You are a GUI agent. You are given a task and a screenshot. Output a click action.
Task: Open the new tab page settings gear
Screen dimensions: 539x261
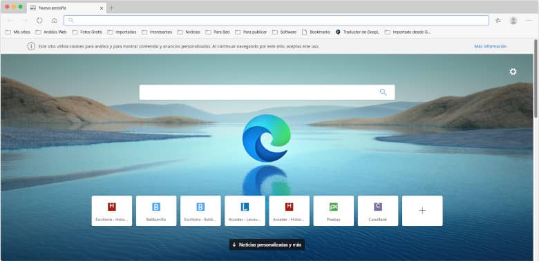coord(513,72)
